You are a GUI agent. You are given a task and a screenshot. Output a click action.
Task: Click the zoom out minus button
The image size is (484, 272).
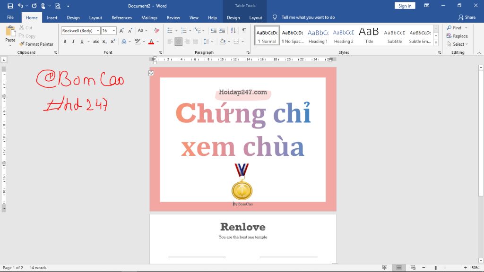click(x=424, y=268)
